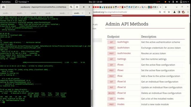
Task: Click the 'Admin API Methods' heading
Action: 127,24
